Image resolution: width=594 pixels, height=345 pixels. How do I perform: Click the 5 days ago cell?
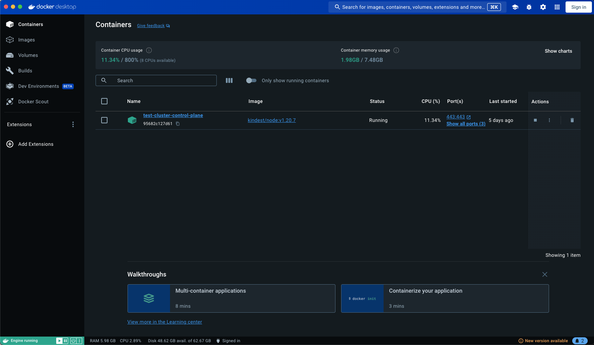(x=501, y=120)
